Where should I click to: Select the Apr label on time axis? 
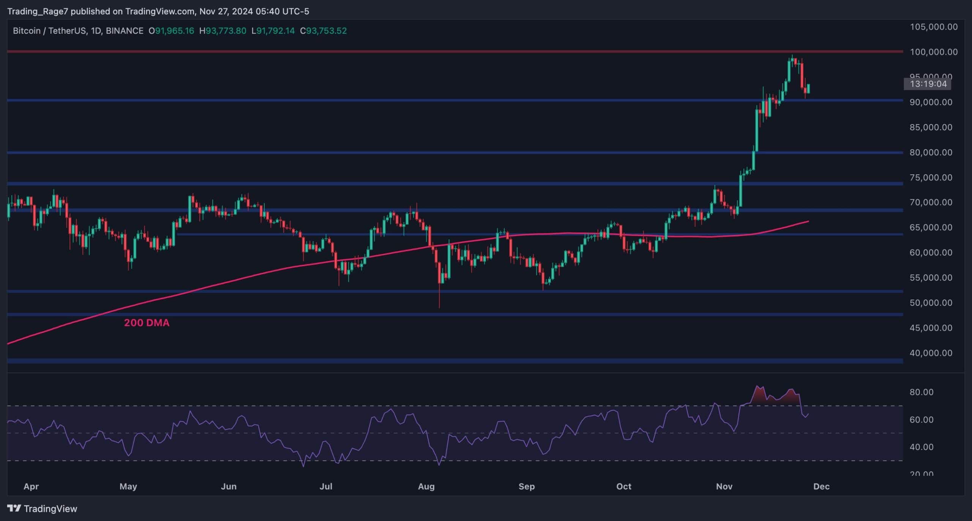click(31, 486)
